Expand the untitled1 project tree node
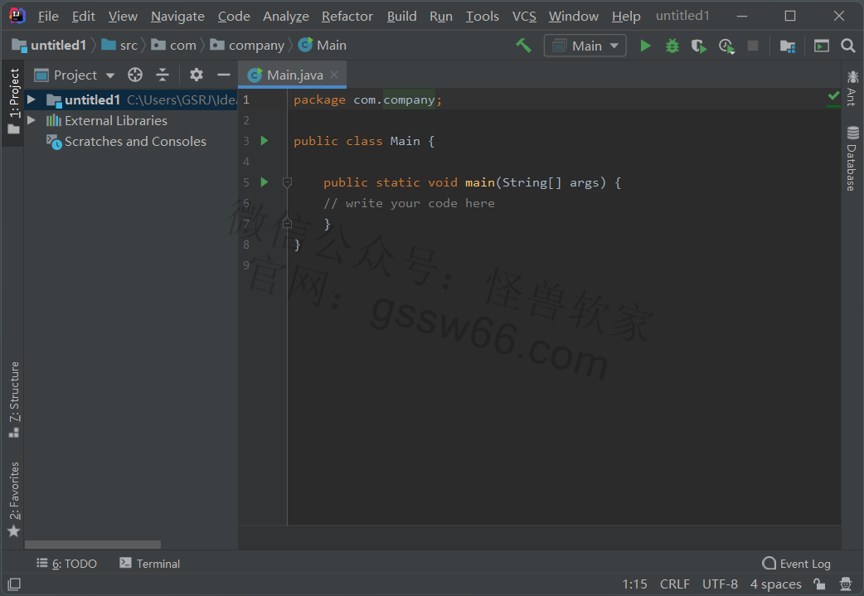Image resolution: width=864 pixels, height=596 pixels. 32,99
